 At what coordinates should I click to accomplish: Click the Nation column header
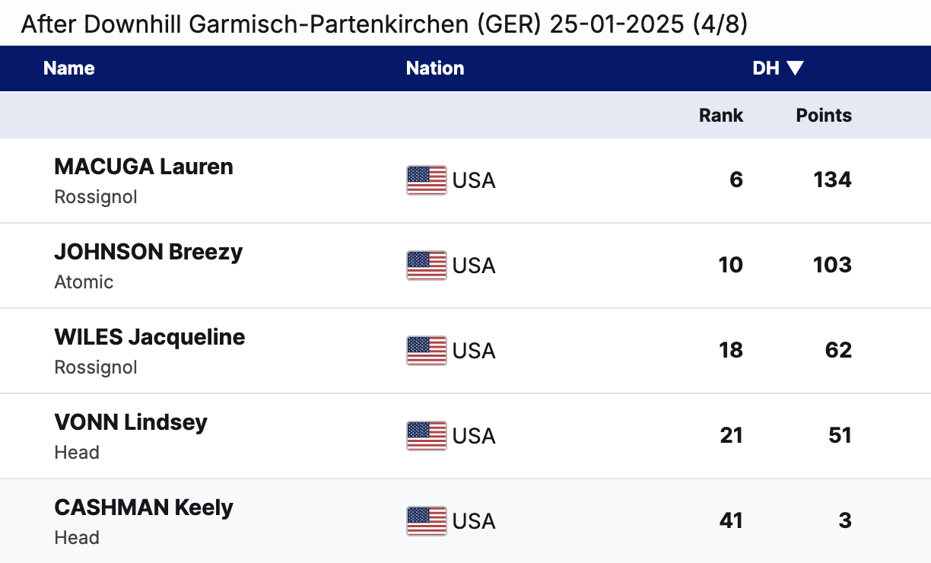tap(435, 68)
